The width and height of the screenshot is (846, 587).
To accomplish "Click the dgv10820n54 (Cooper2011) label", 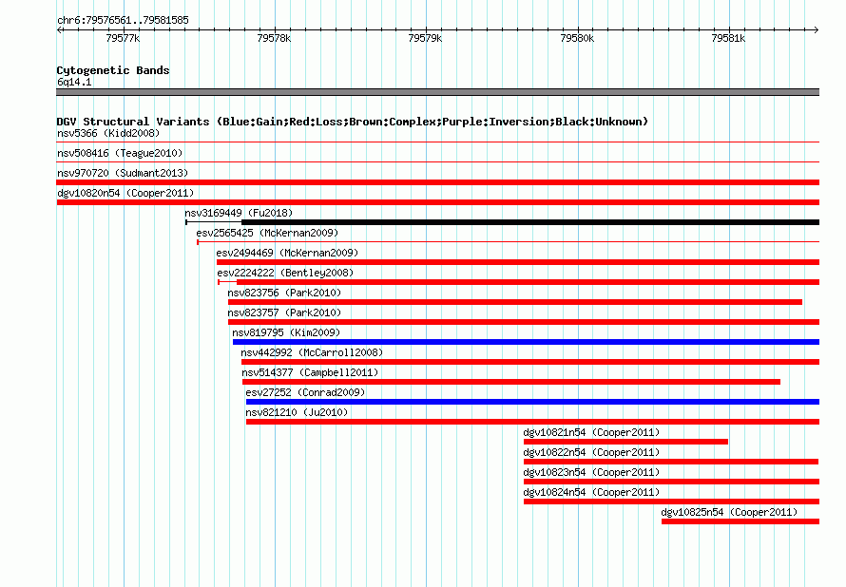I will point(125,193).
